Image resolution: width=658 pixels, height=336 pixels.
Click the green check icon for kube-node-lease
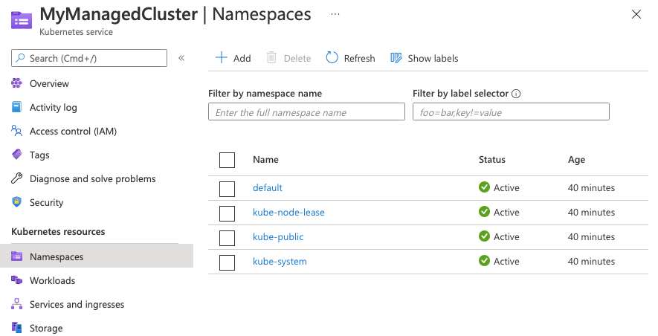click(x=484, y=211)
